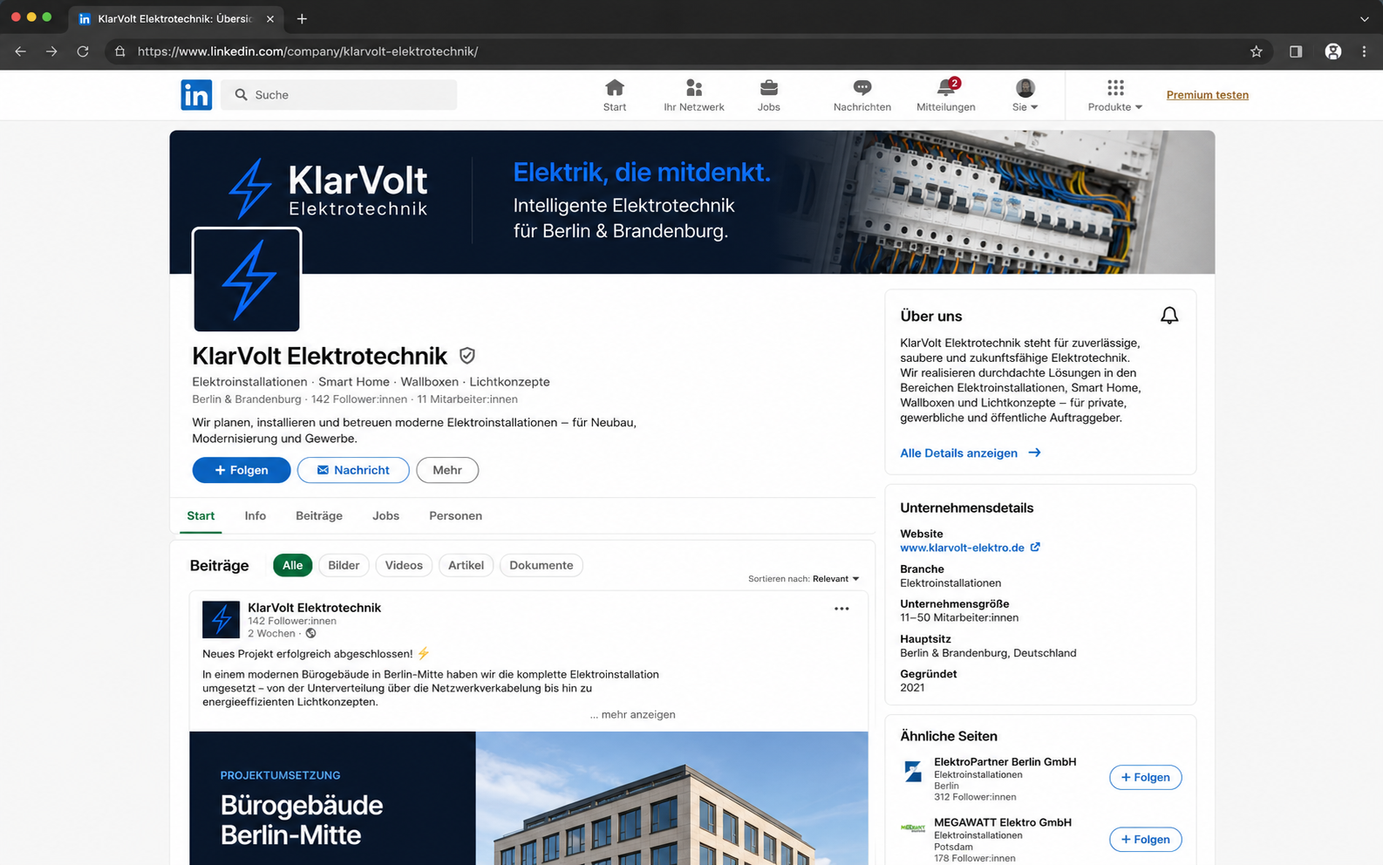
Task: Select the Alle posts filter chip
Action: 293,565
